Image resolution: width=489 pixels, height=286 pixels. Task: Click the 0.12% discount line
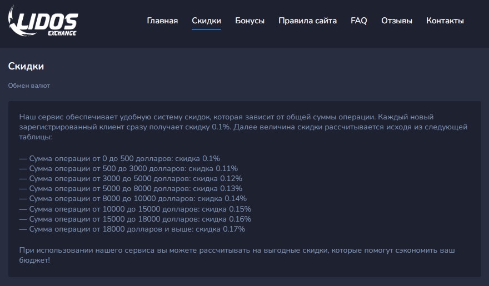pyautogui.click(x=131, y=178)
